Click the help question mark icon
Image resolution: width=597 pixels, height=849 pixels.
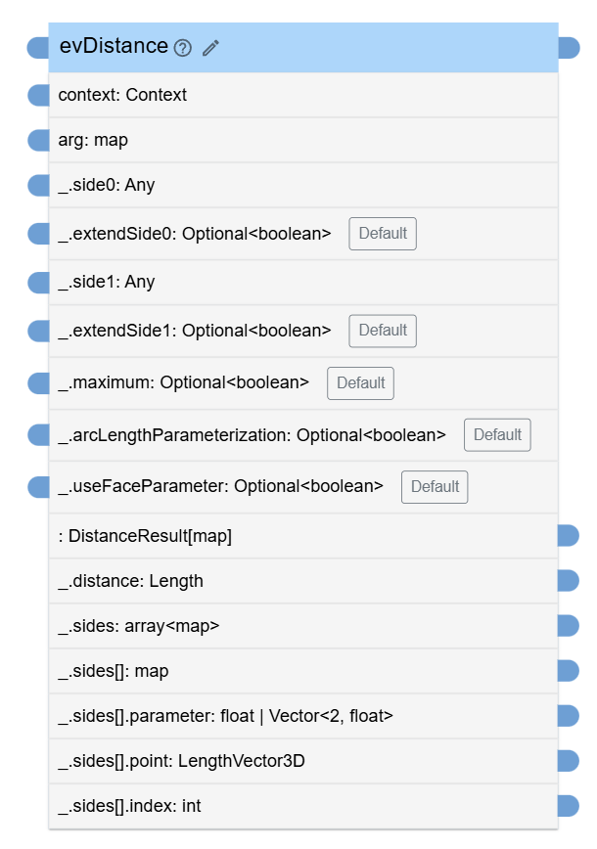(x=183, y=48)
